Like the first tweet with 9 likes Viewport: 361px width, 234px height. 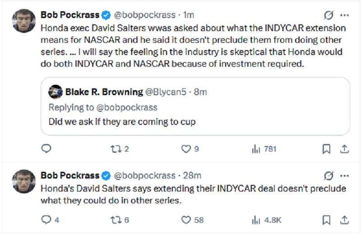pos(185,149)
